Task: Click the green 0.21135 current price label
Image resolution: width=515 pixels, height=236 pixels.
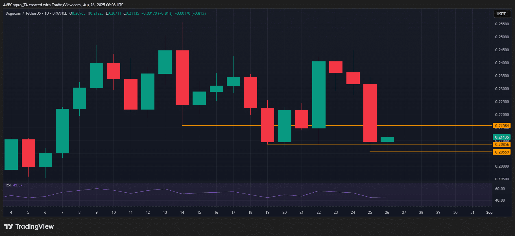Action: (502, 137)
